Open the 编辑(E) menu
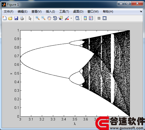Viewport: 145px width, 130px height. coord(22,12)
